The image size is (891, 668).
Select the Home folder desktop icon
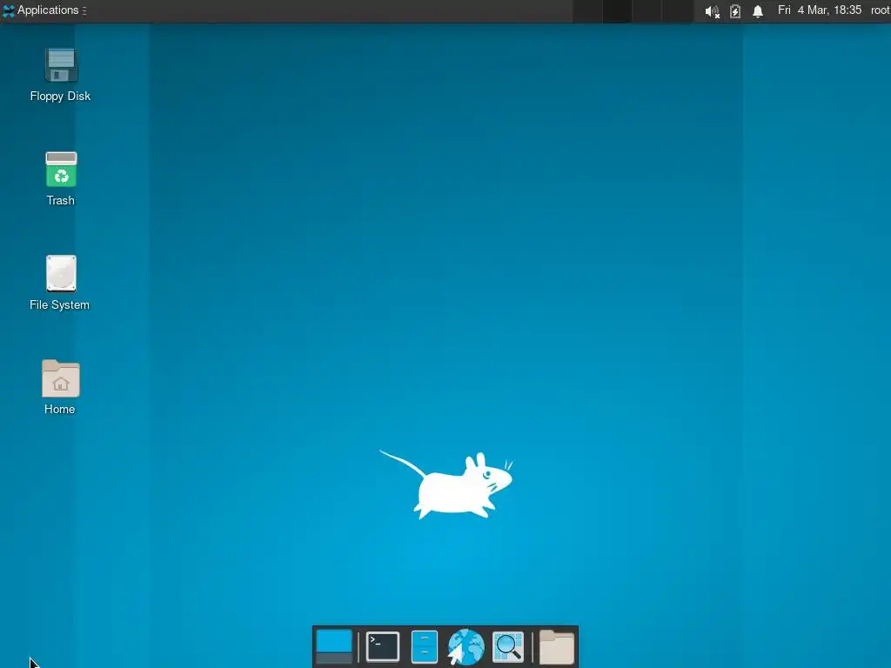click(x=61, y=378)
